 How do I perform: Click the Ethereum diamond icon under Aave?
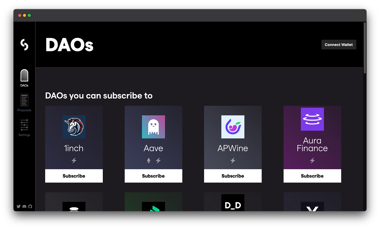(x=149, y=161)
